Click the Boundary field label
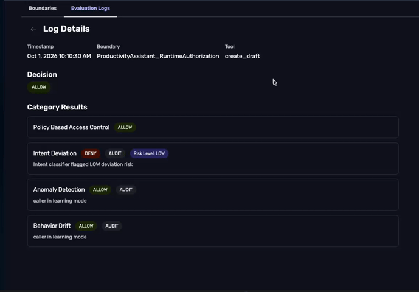 click(x=108, y=46)
